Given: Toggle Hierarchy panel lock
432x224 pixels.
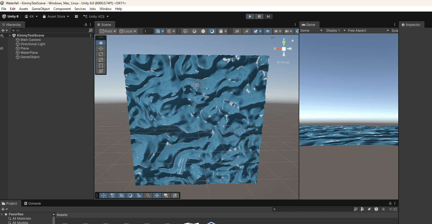Looking at the screenshot, I should [86, 24].
